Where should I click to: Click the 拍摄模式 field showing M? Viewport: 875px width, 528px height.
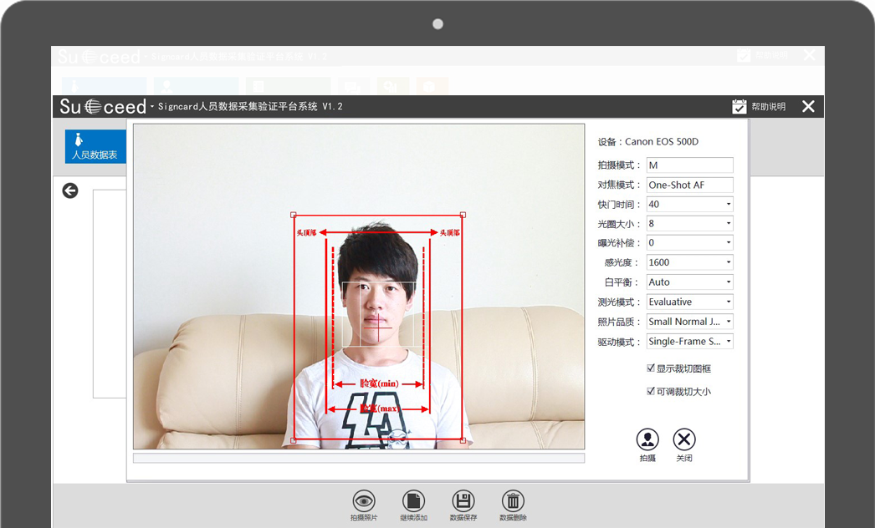click(689, 165)
